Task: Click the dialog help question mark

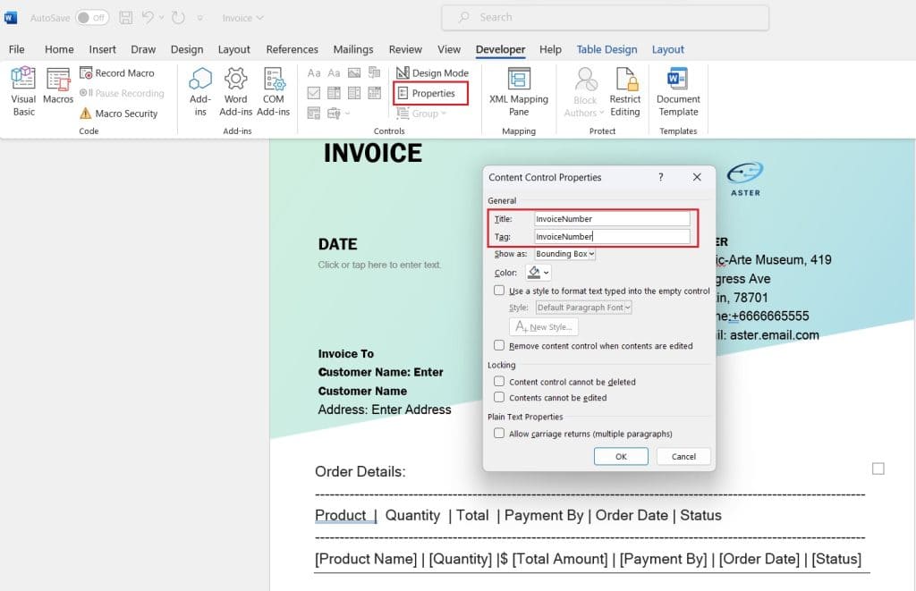Action: (661, 177)
